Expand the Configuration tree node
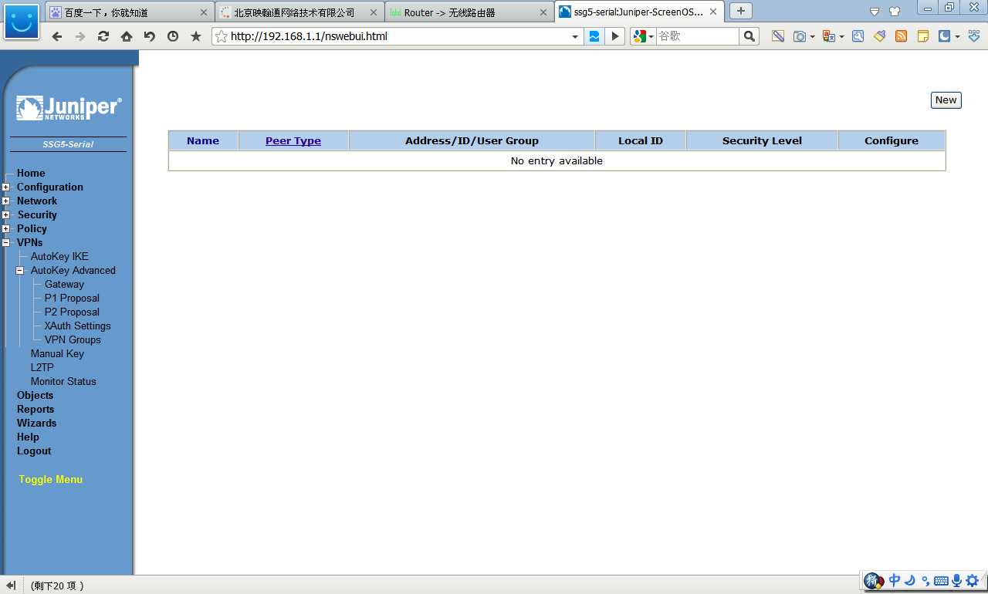The height and width of the screenshot is (594, 988). pos(6,187)
